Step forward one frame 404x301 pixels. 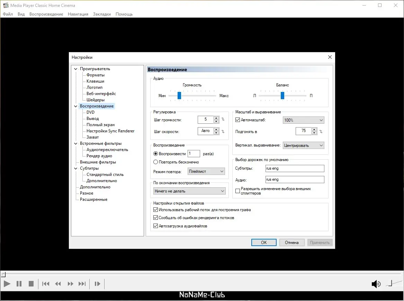click(x=97, y=283)
